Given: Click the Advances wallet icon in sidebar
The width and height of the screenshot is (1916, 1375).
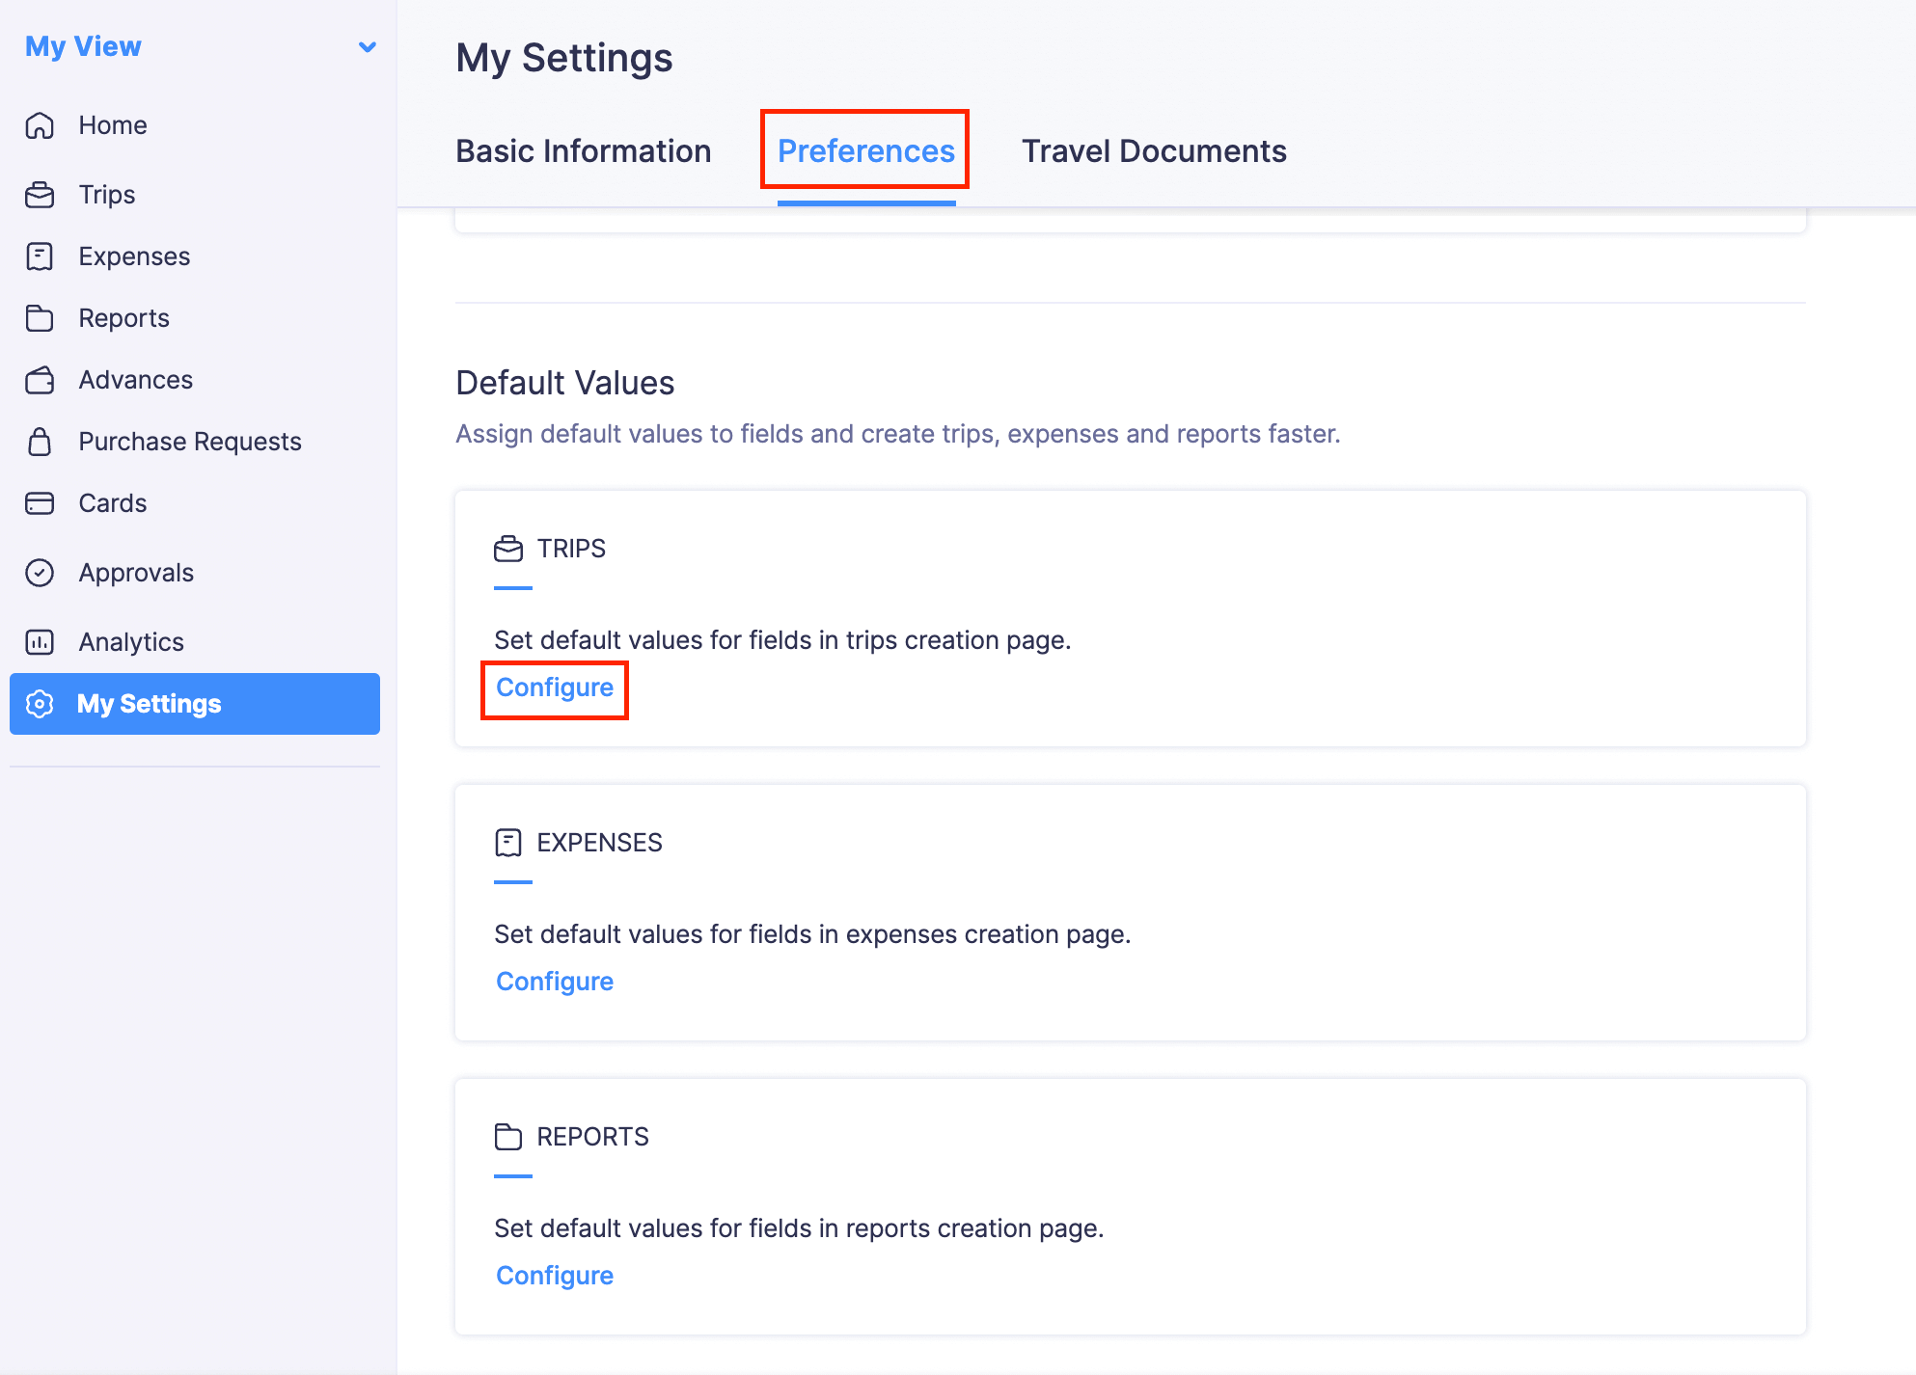Looking at the screenshot, I should coord(40,380).
